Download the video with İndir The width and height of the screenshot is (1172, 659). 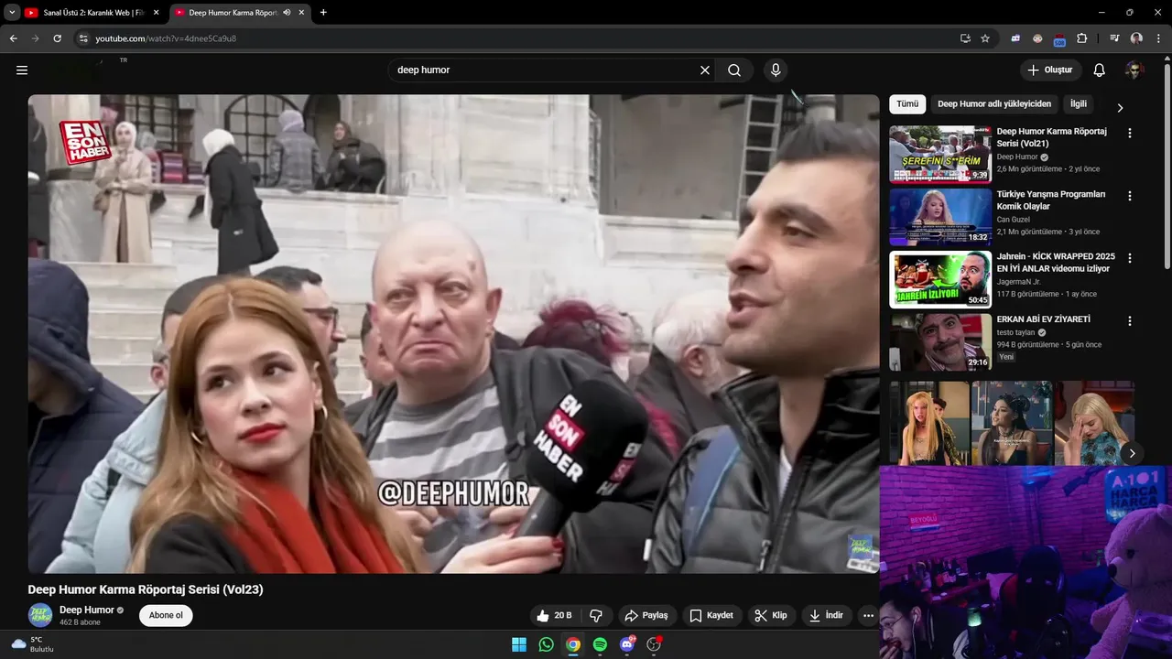[x=826, y=615]
